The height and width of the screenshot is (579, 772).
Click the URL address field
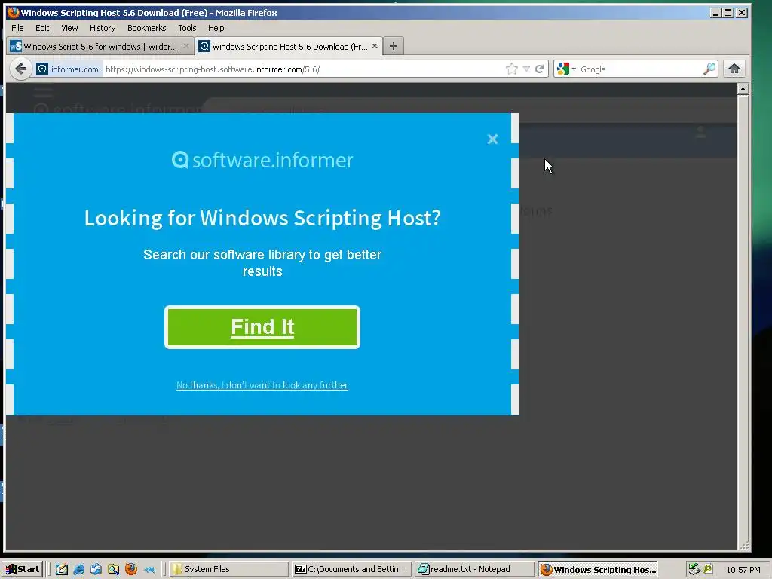[x=303, y=69]
